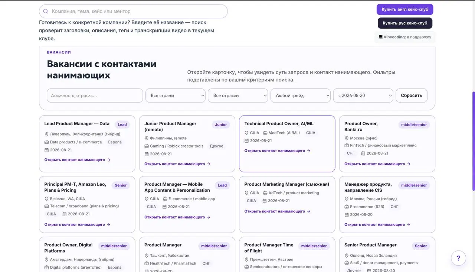
Task: Open hiring contact for Product Owner, Banki.ru
Action: [x=377, y=164]
